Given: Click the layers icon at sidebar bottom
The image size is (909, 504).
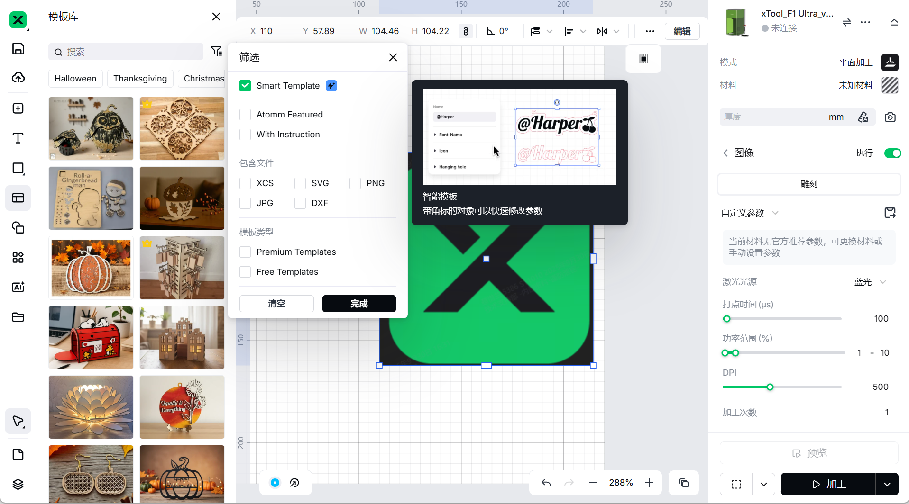Looking at the screenshot, I should point(18,484).
